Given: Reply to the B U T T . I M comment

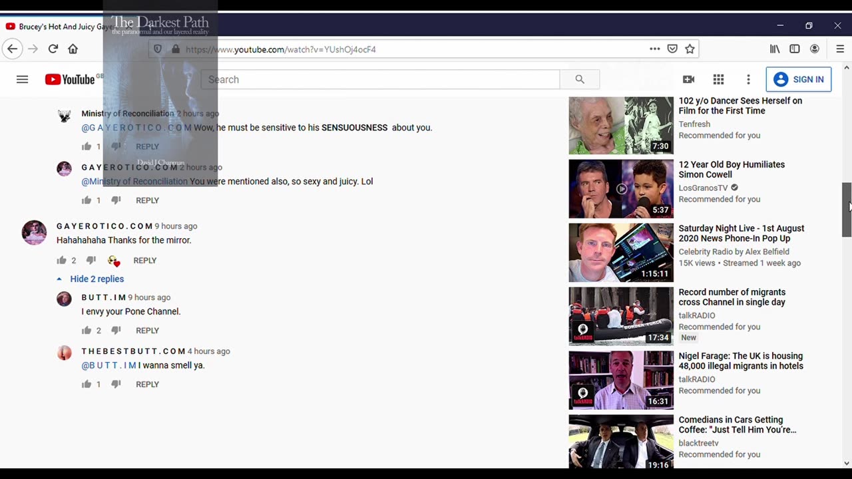Looking at the screenshot, I should (147, 331).
